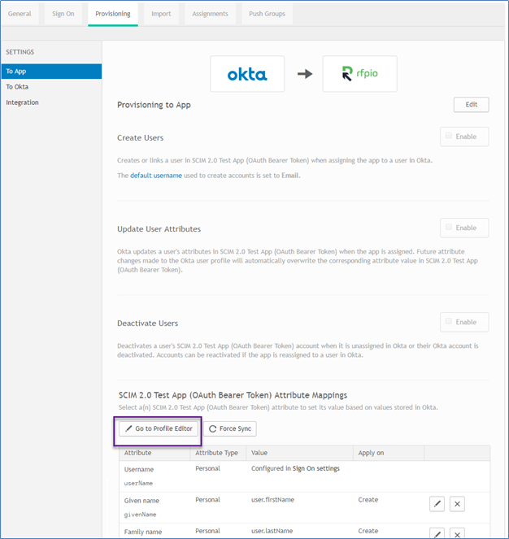Click the Family name attribute label

[x=143, y=532]
